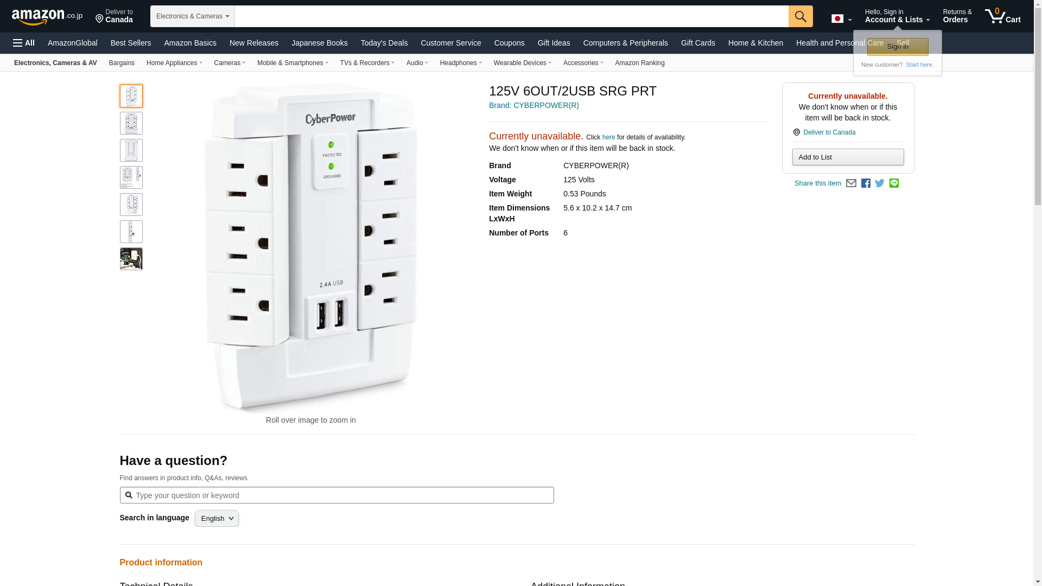Image resolution: width=1042 pixels, height=586 pixels.
Task: Share item on Facebook icon
Action: pos(866,183)
